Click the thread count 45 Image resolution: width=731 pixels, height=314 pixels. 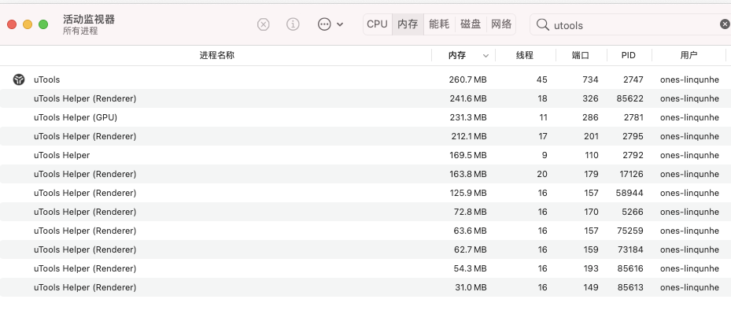(541, 79)
